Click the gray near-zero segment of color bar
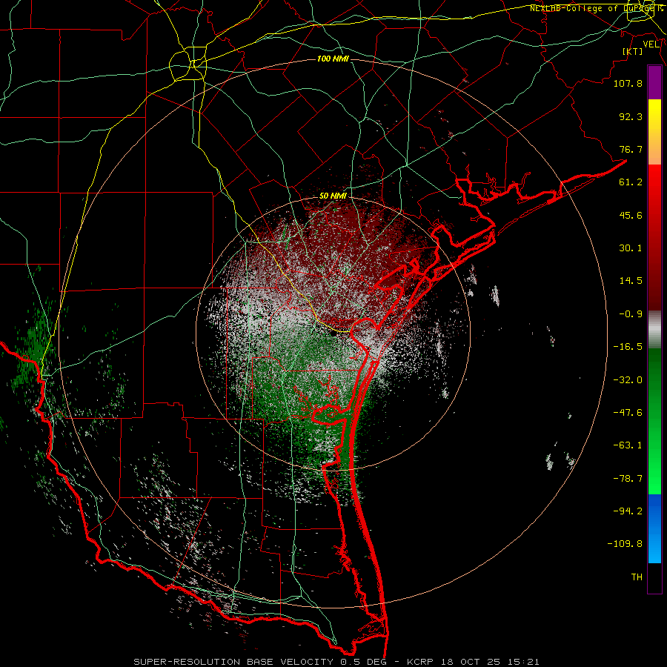This screenshot has width=667, height=667. 654,330
